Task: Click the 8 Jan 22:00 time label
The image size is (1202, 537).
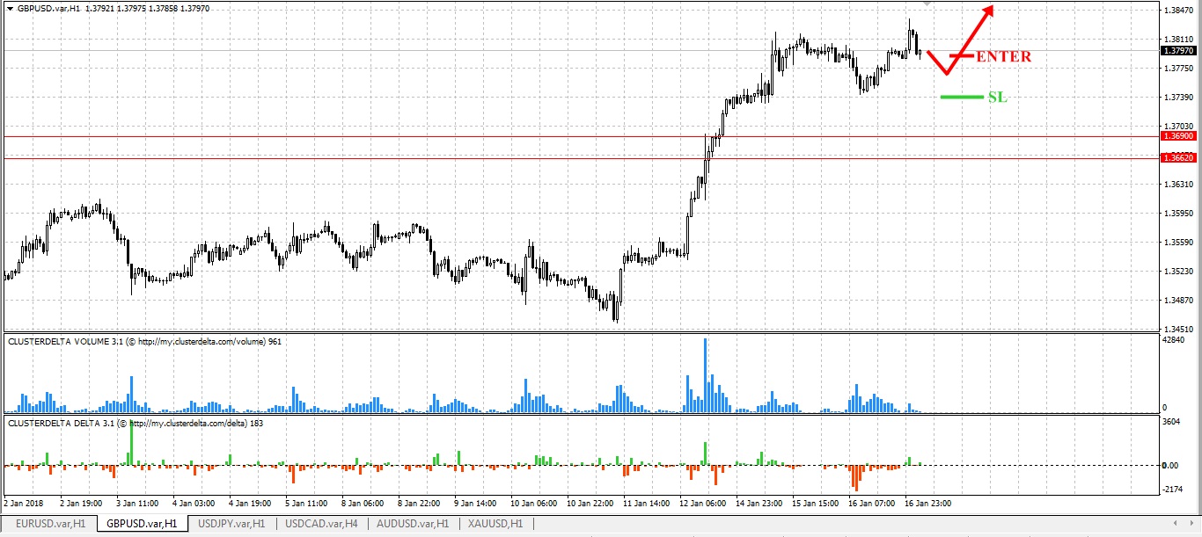Action: tap(419, 504)
